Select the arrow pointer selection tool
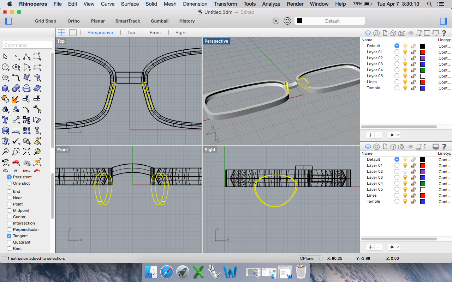This screenshot has width=452, height=282. (x=5, y=56)
